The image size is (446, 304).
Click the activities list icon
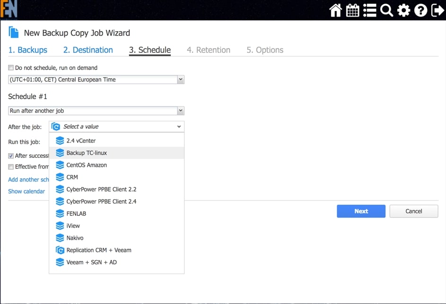click(x=369, y=10)
